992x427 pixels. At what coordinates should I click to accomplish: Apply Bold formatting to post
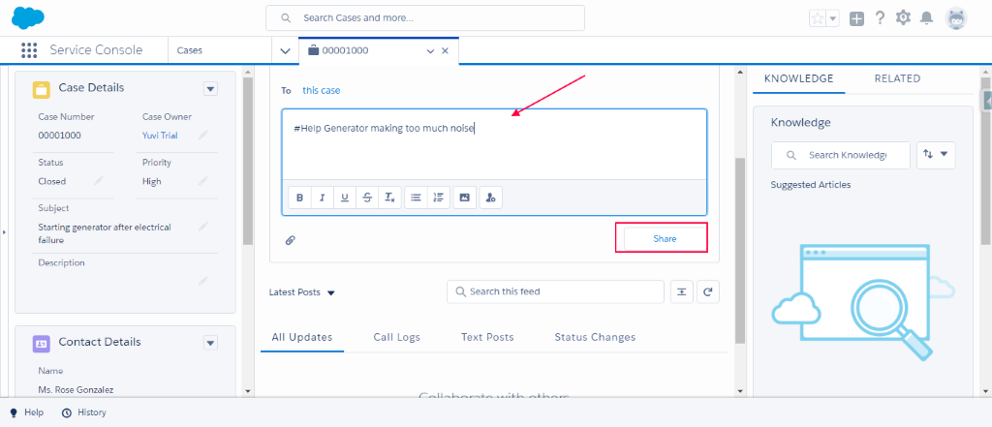300,198
